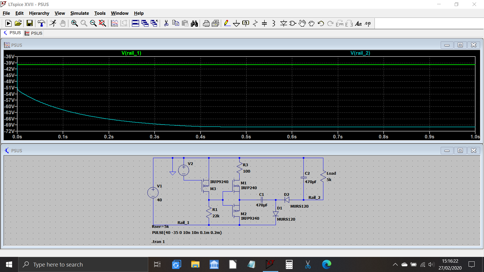This screenshot has height=272, width=484.
Task: Open the Hierarchy menu
Action: pos(39,13)
